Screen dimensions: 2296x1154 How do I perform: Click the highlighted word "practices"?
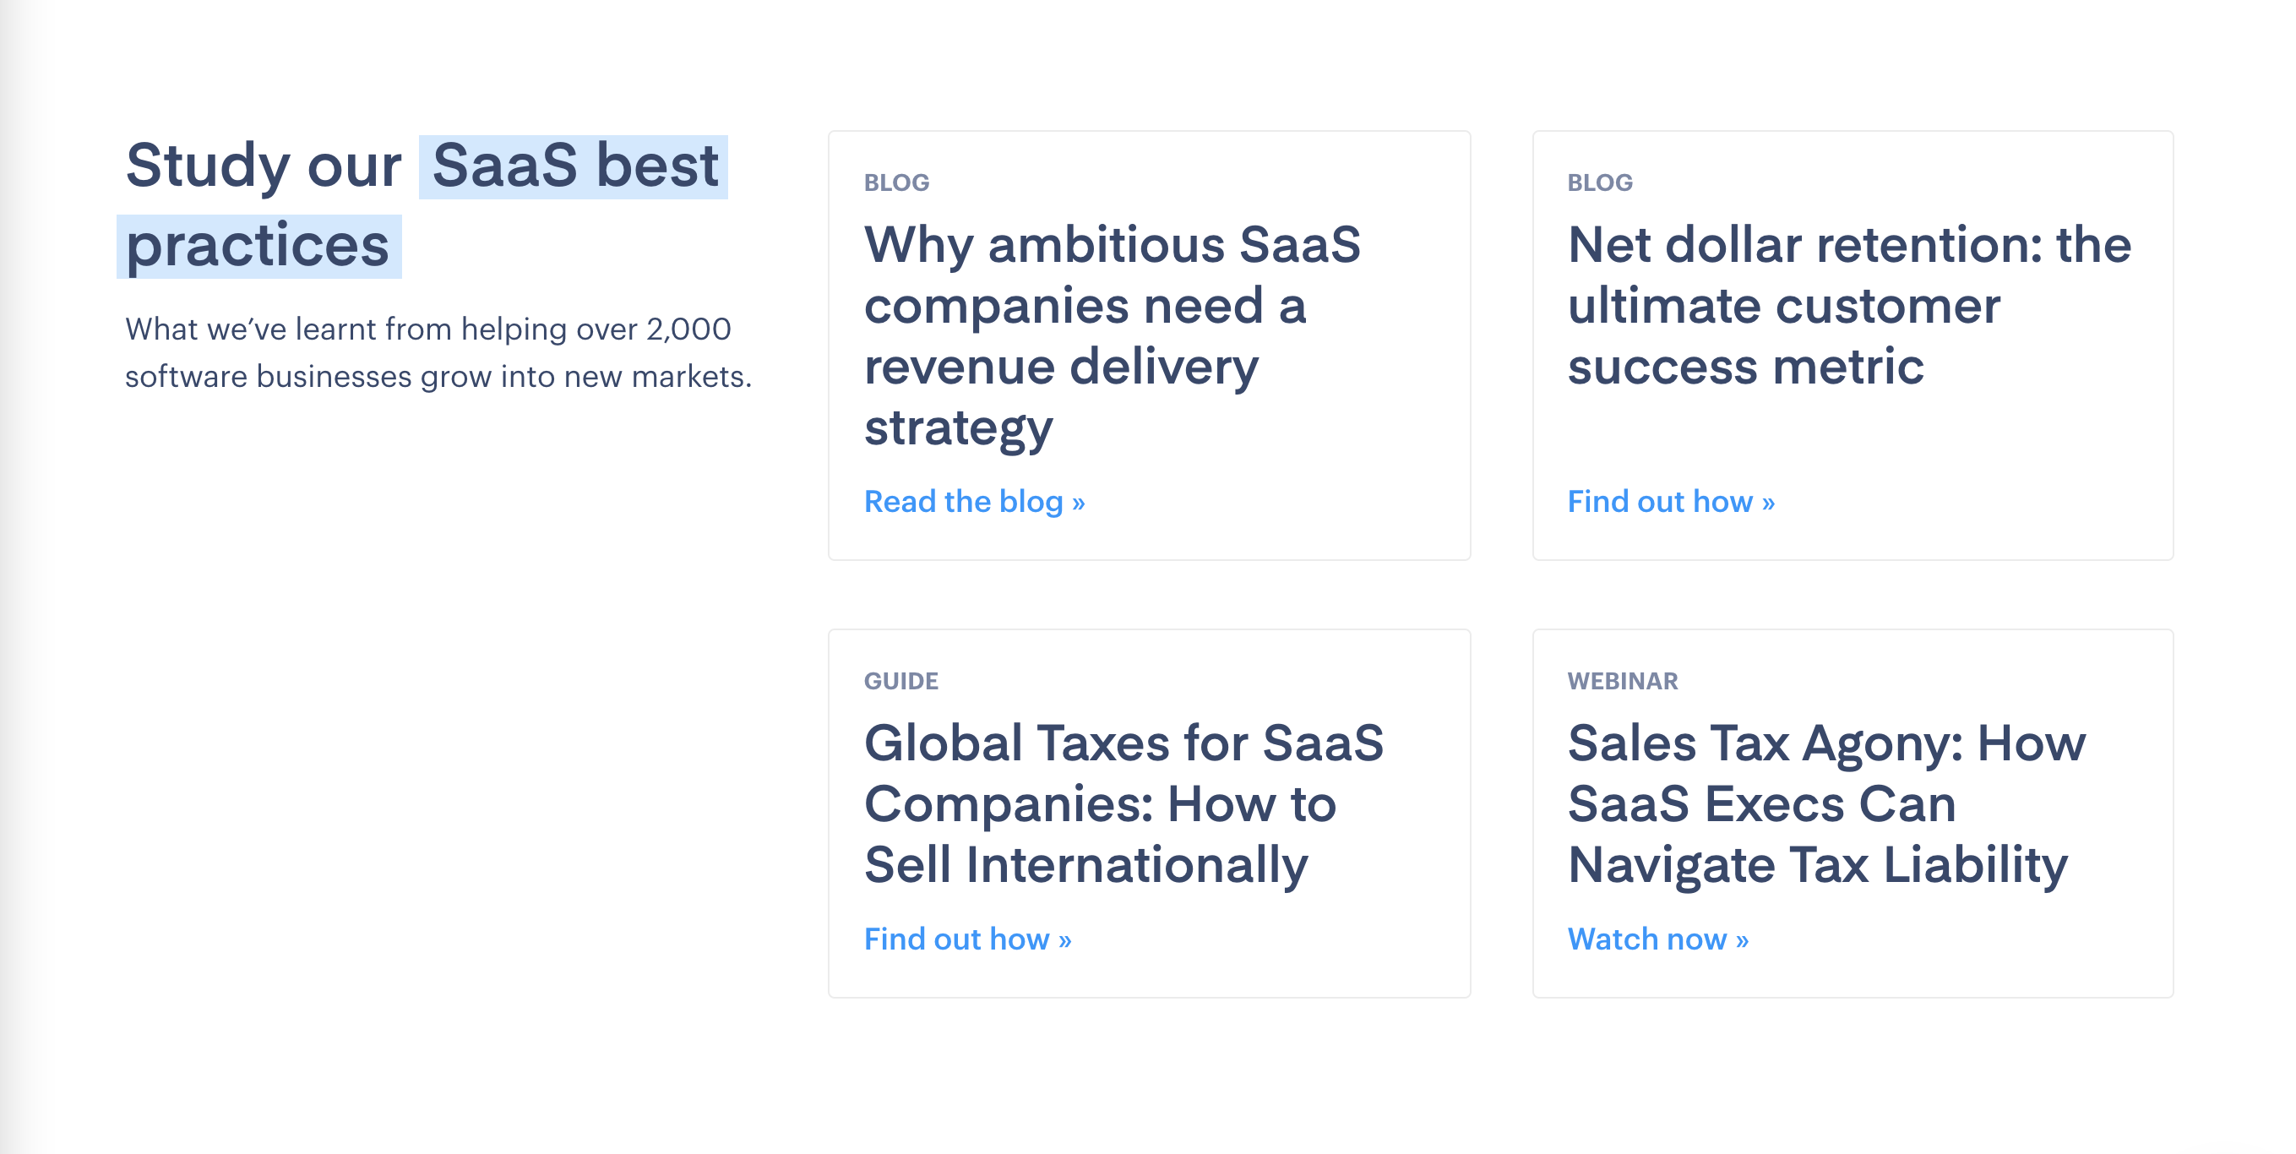click(x=258, y=246)
